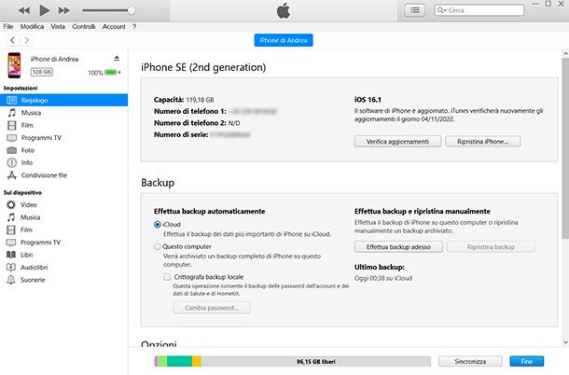
Task: Click the iPhone device thumbnail image
Action: pos(15,65)
